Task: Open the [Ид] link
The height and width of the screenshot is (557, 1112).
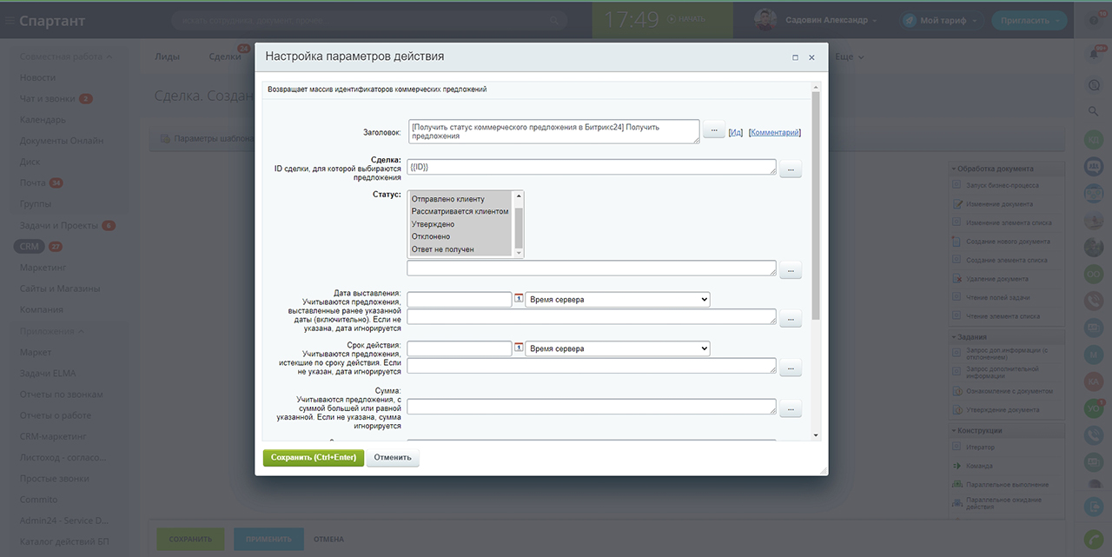Action: click(736, 132)
